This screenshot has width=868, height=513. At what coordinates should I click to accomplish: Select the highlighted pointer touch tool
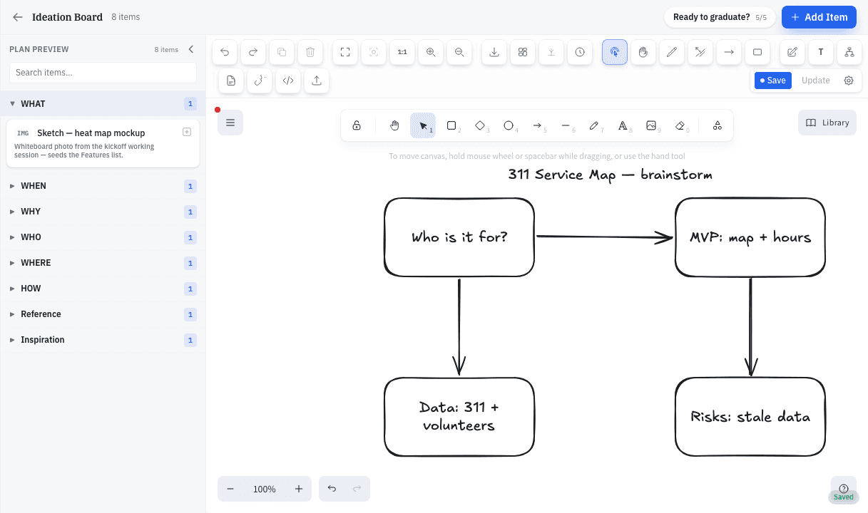coord(615,52)
